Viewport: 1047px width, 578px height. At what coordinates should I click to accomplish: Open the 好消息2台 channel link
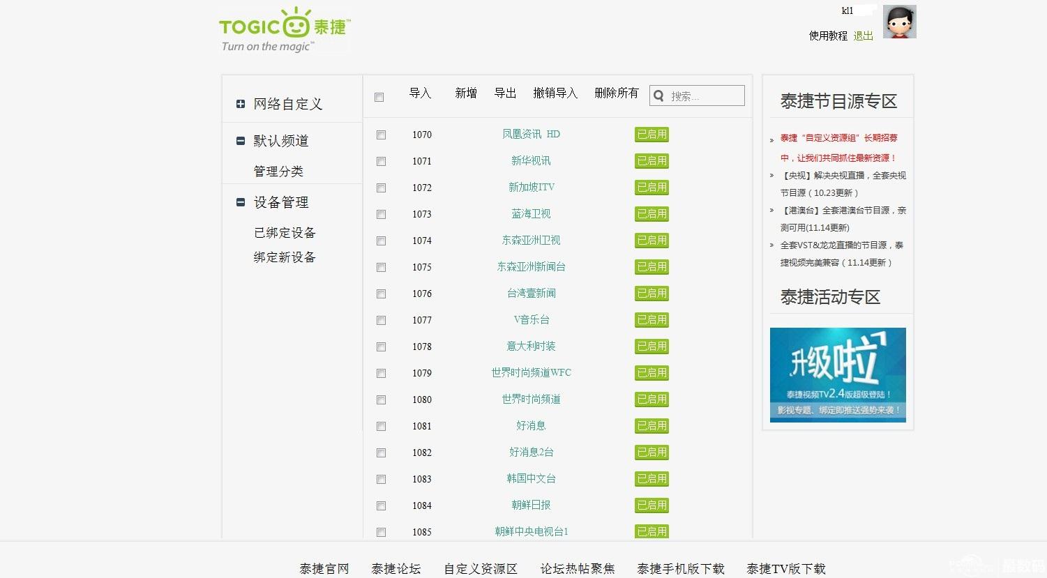pyautogui.click(x=532, y=452)
